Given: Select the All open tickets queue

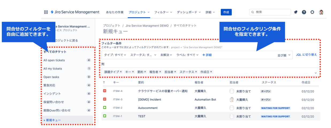Looking at the screenshot, I should (x=67, y=60).
